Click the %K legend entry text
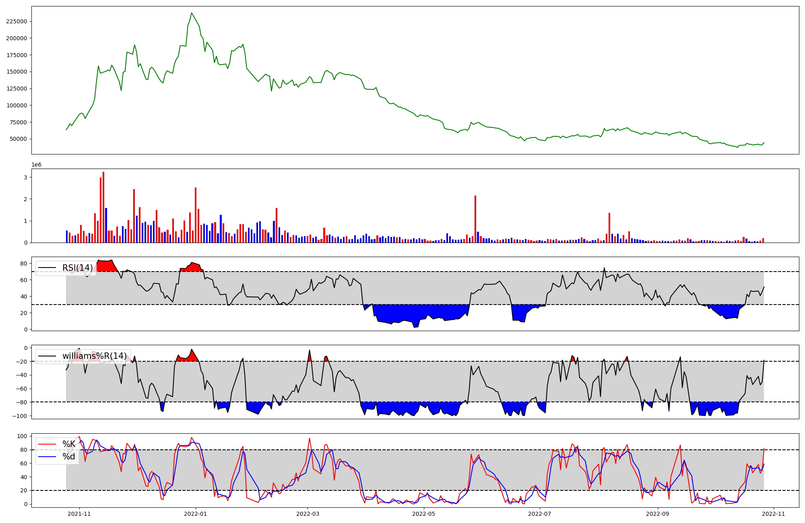 69,444
